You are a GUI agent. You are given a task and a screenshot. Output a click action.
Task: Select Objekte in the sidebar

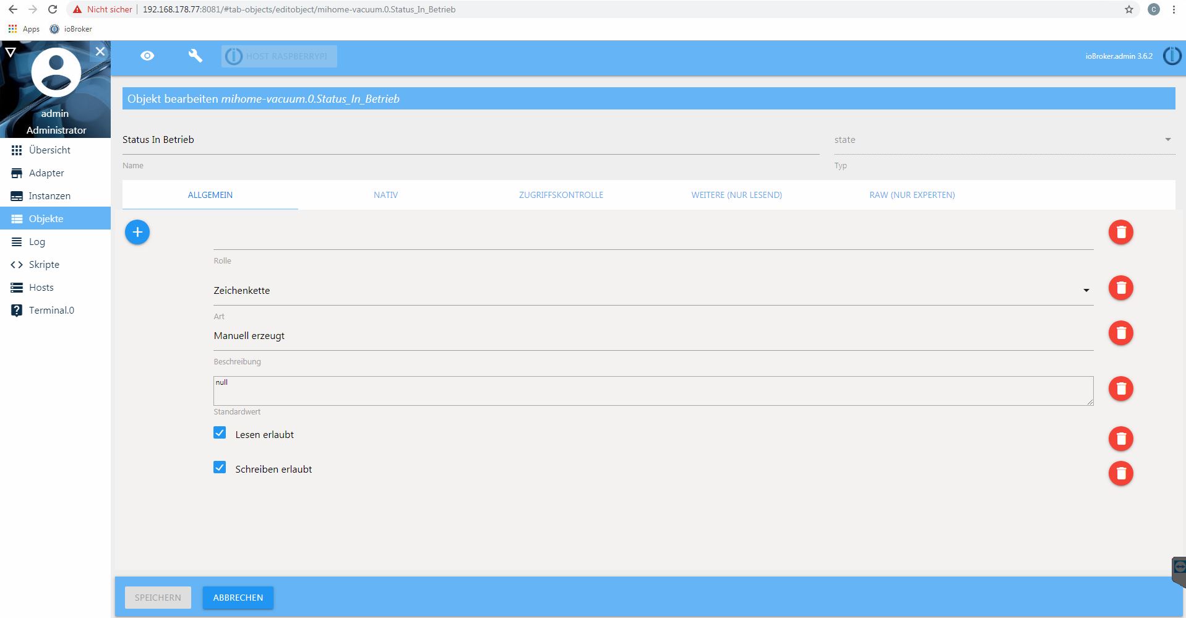[56, 218]
